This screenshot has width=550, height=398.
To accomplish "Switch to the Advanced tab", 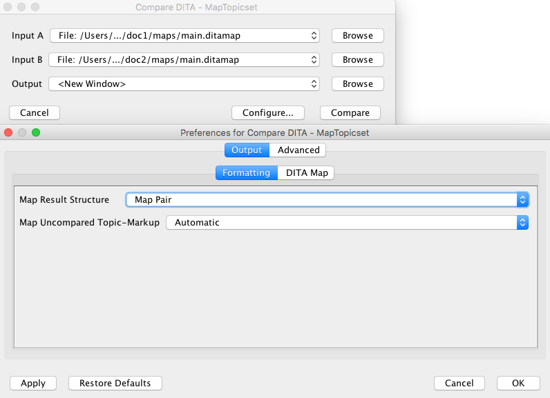I will point(298,150).
